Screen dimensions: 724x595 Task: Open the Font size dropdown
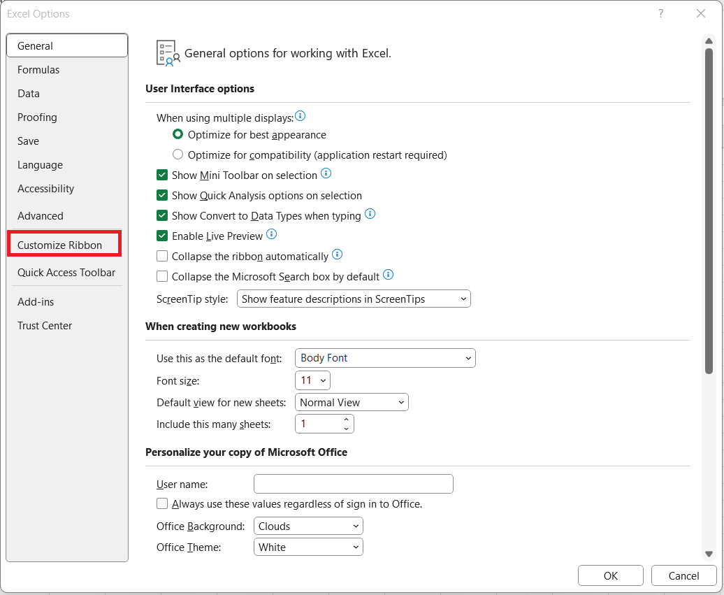point(312,380)
